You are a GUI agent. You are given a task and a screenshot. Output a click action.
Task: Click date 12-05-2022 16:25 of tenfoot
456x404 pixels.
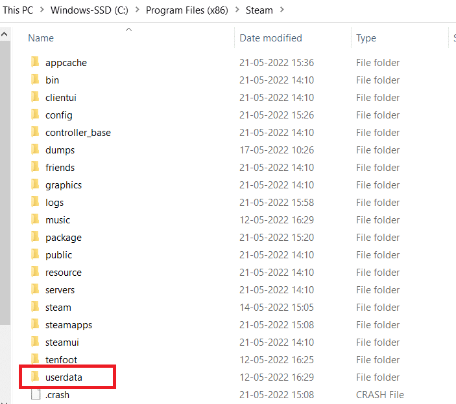click(x=276, y=360)
